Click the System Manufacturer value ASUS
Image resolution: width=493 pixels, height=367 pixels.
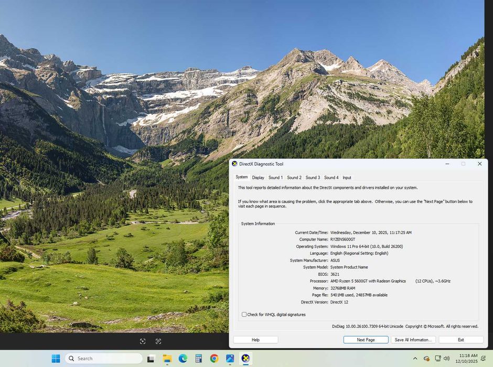(x=335, y=261)
